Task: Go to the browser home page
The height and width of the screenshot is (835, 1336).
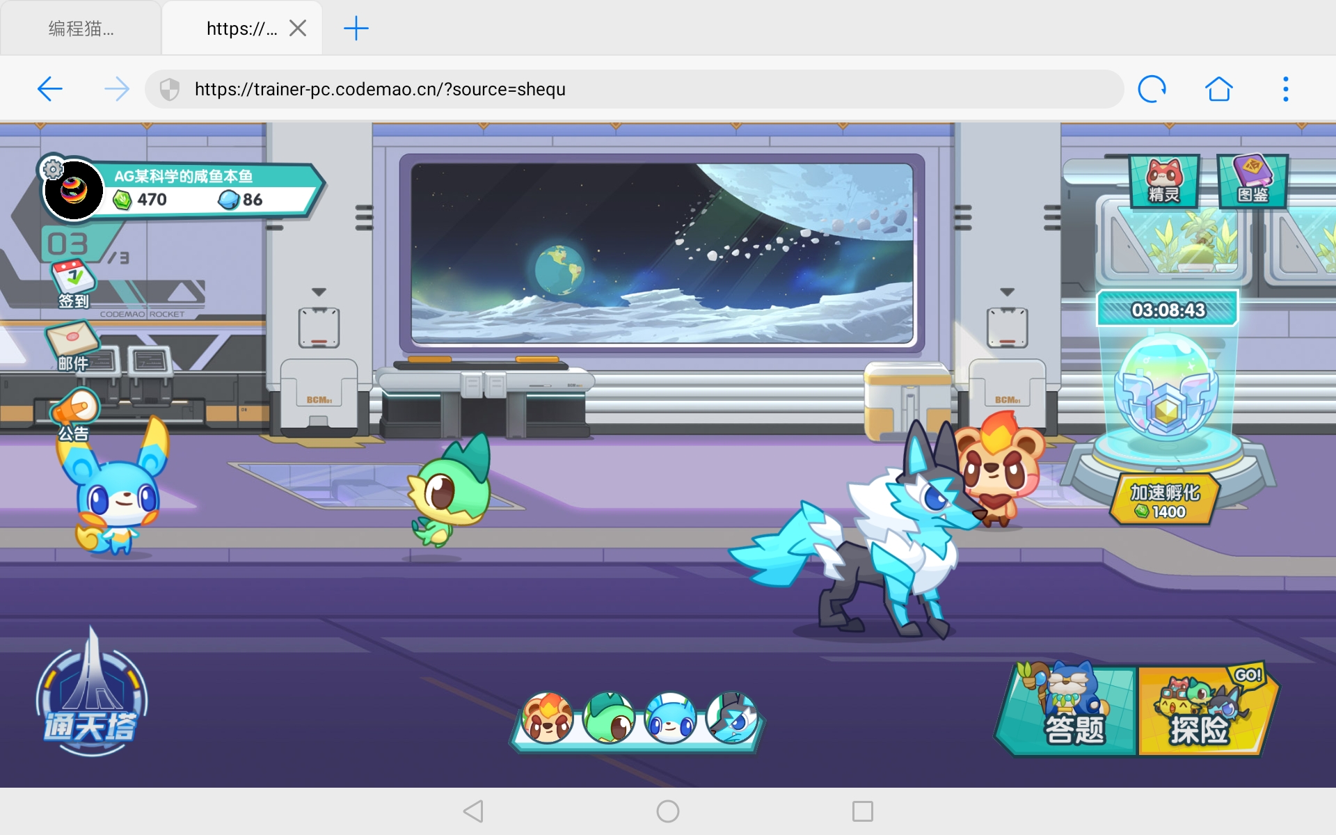Action: [x=1218, y=89]
